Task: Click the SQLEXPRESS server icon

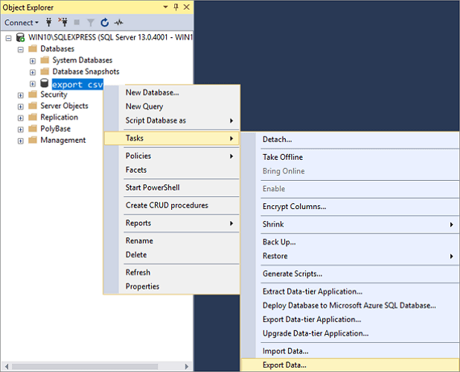Action: tap(20, 37)
